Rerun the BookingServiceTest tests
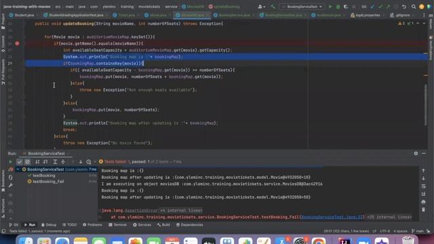434x244 pixels. click(x=11, y=162)
